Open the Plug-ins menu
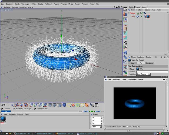 click(x=56, y=4)
